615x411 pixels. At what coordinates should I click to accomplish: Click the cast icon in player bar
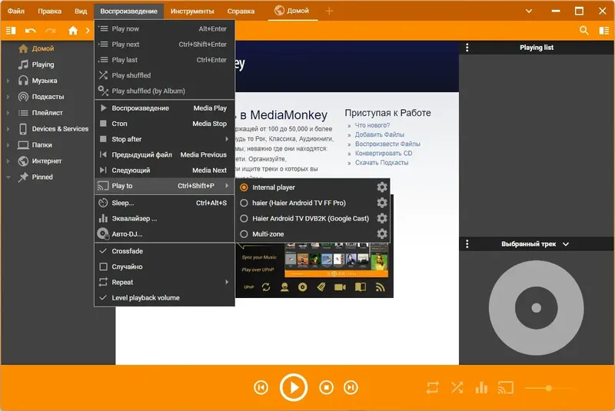506,388
